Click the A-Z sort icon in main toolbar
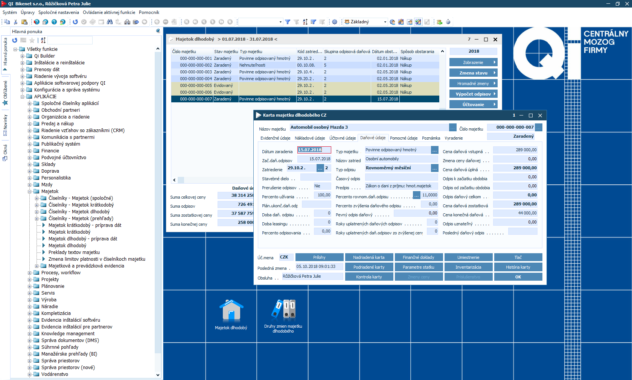Screen dimensions: 632x380 pyautogui.click(x=305, y=22)
